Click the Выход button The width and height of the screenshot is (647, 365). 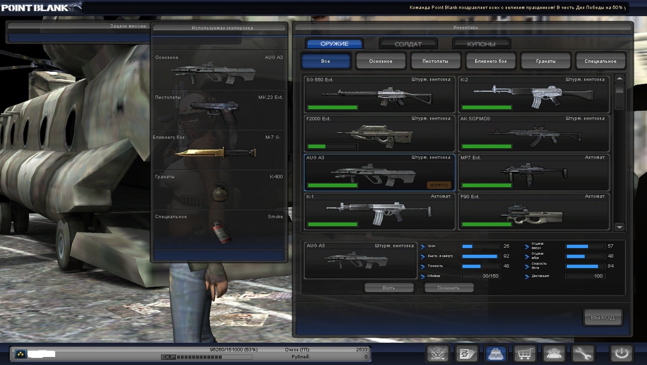pos(603,317)
